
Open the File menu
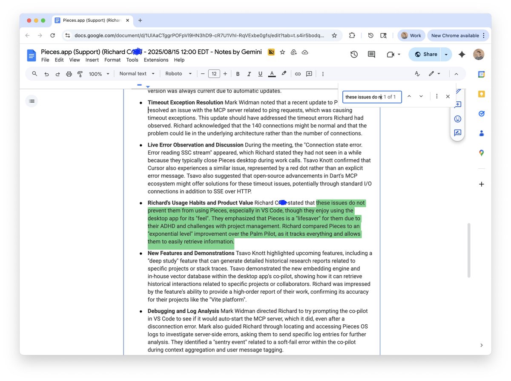coord(45,60)
